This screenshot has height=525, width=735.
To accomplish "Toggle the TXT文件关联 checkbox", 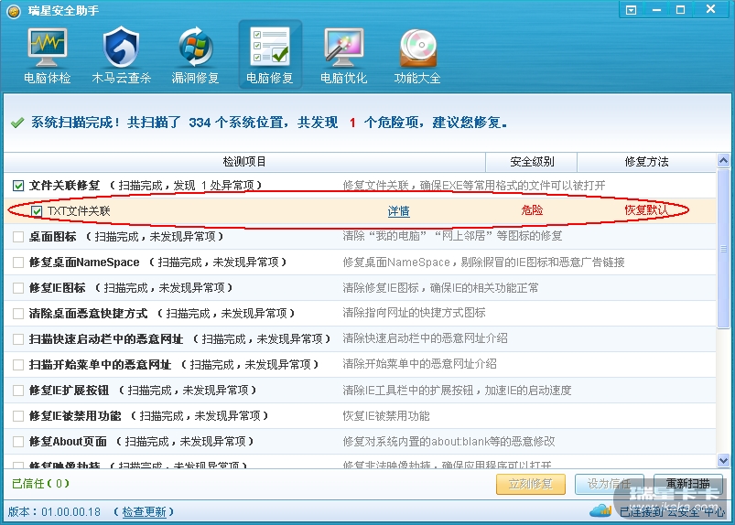I will click(x=37, y=211).
